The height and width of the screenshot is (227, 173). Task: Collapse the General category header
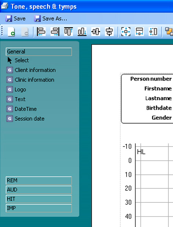39,52
